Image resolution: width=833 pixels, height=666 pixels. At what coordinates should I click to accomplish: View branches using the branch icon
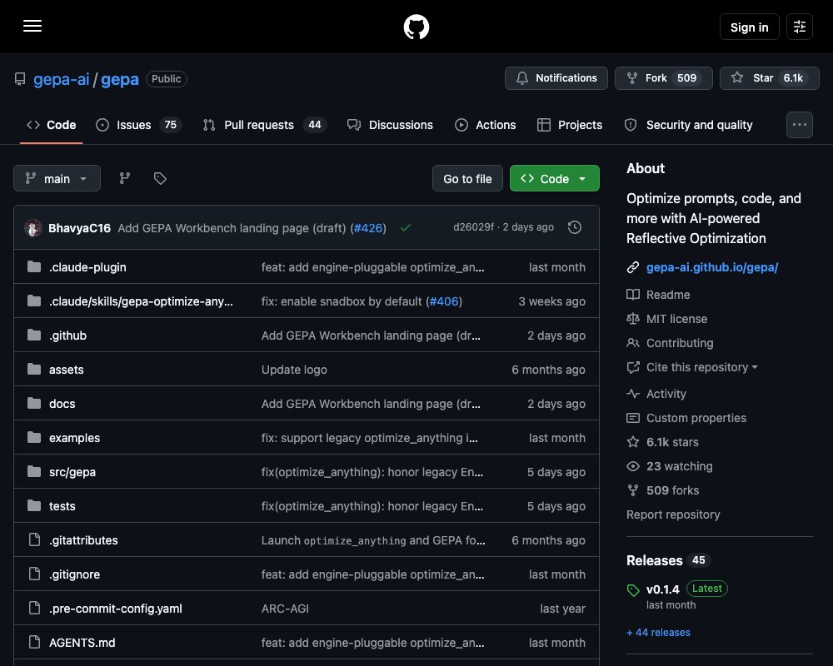point(124,178)
